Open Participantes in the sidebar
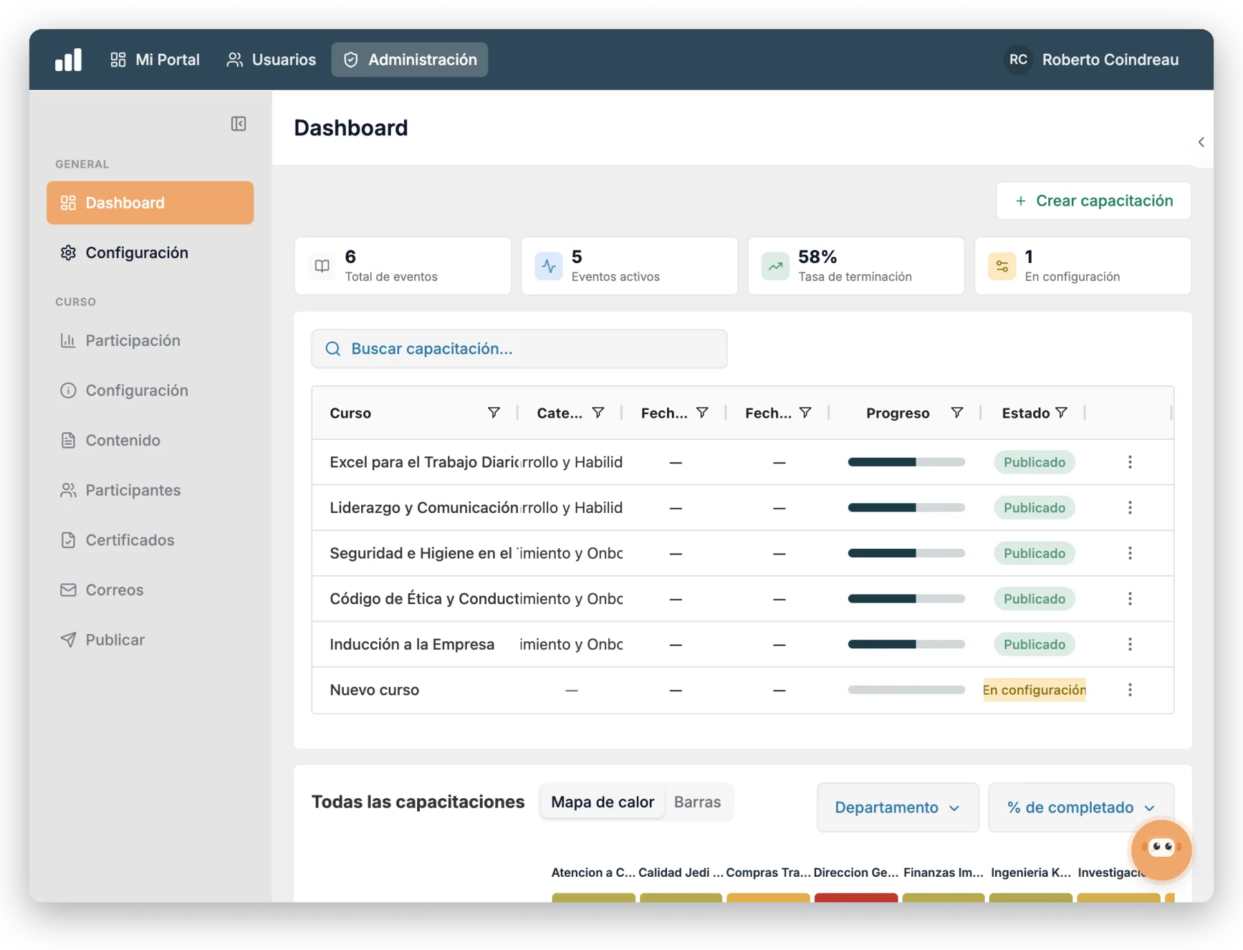This screenshot has width=1243, height=950. (150, 490)
